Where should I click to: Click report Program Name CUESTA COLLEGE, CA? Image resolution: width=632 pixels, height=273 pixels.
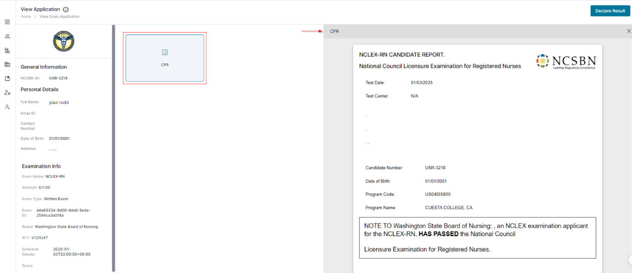point(449,208)
